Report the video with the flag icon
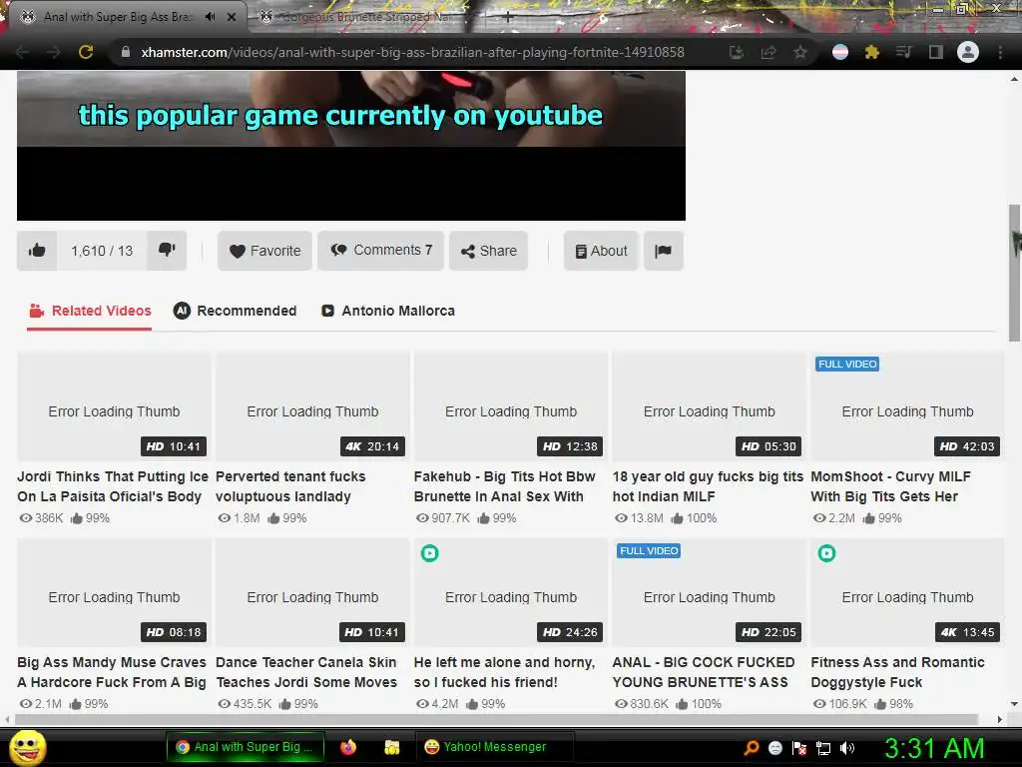 click(x=663, y=251)
